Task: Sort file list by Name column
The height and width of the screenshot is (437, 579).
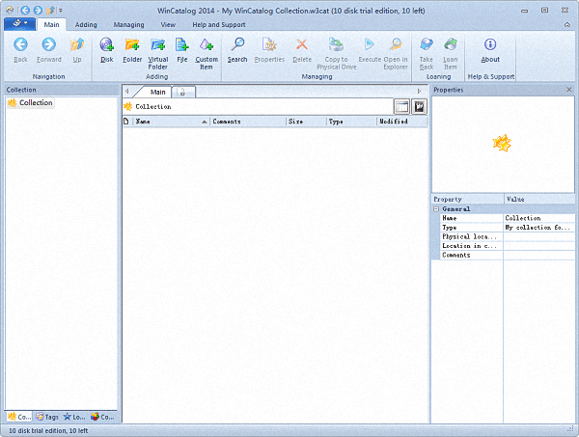Action: [169, 123]
